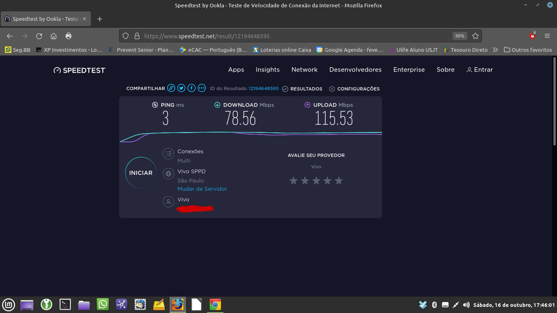Open CONFIGURAÇÕES settings
This screenshot has width=557, height=313.
[354, 89]
